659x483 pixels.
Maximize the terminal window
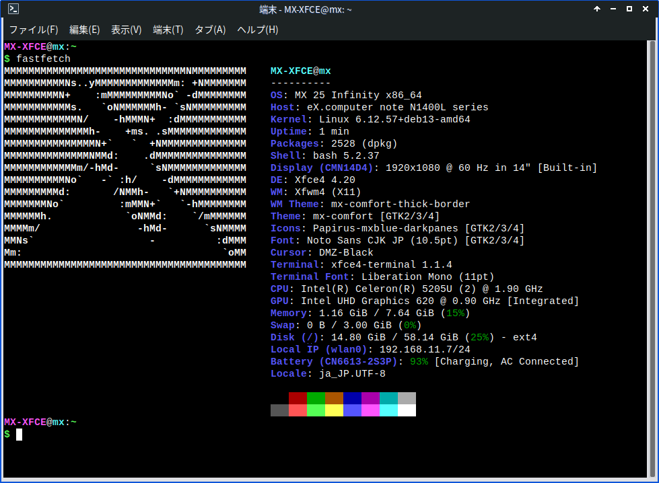629,9
